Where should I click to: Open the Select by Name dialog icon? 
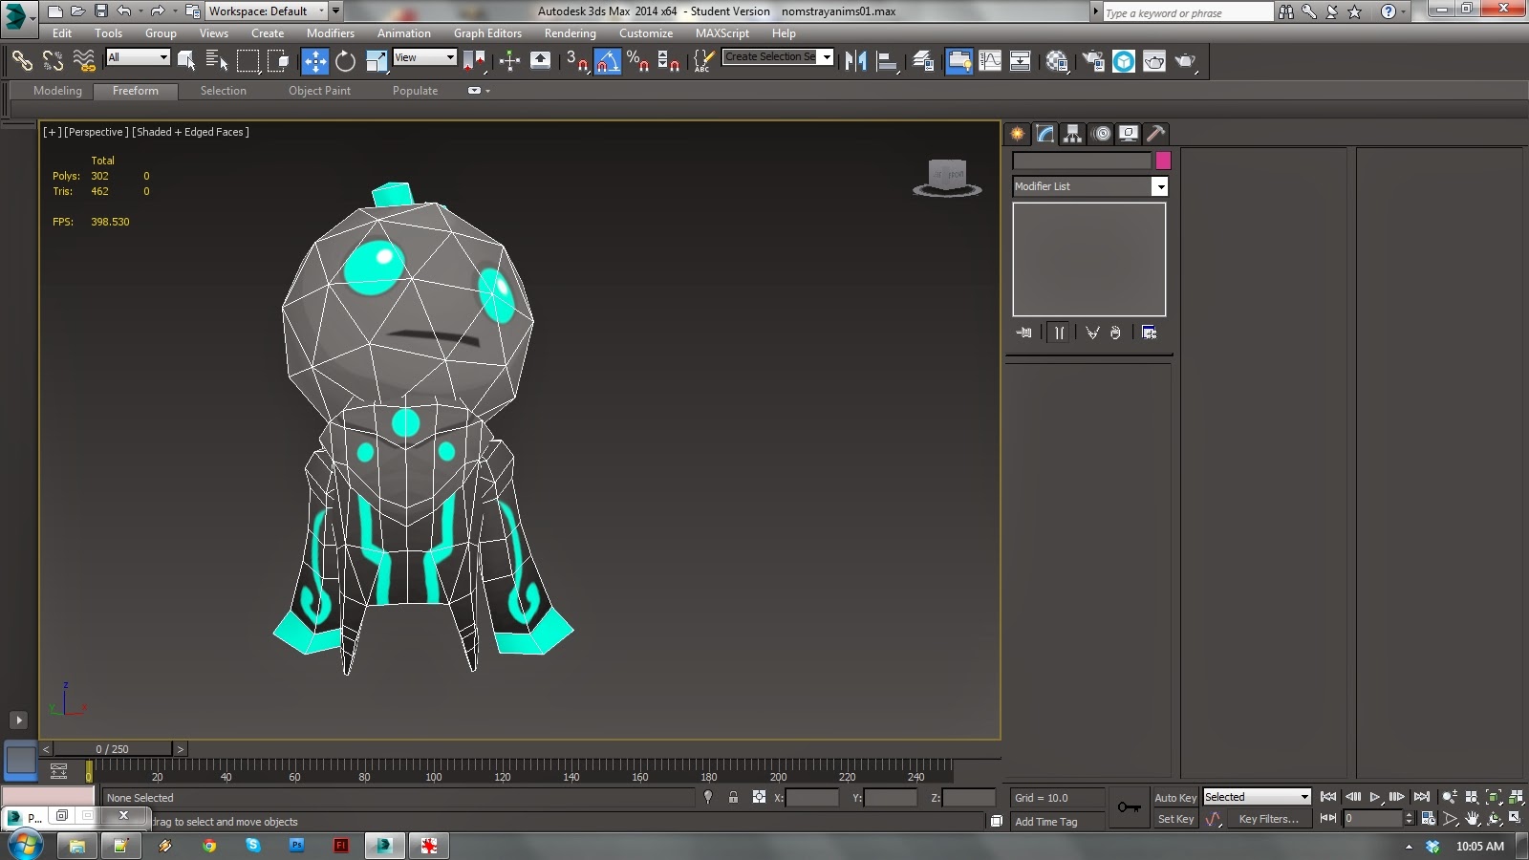click(218, 61)
